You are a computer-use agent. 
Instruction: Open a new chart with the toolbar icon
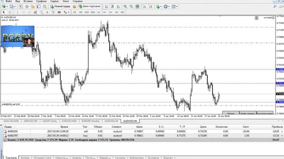tap(4, 7)
